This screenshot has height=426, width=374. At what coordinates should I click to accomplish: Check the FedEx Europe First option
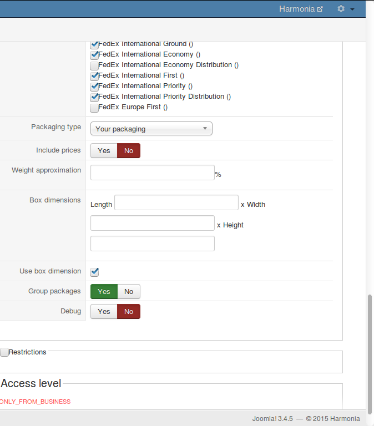(94, 108)
